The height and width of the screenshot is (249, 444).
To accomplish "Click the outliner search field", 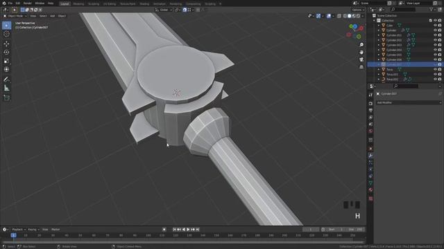I will click(402, 10).
